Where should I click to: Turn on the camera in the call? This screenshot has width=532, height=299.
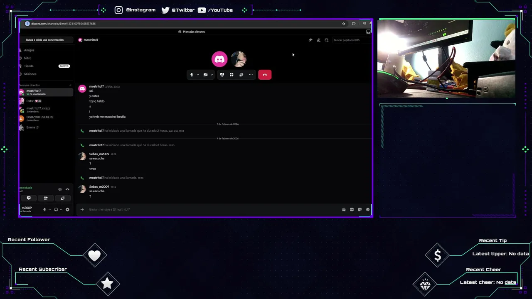click(x=205, y=75)
